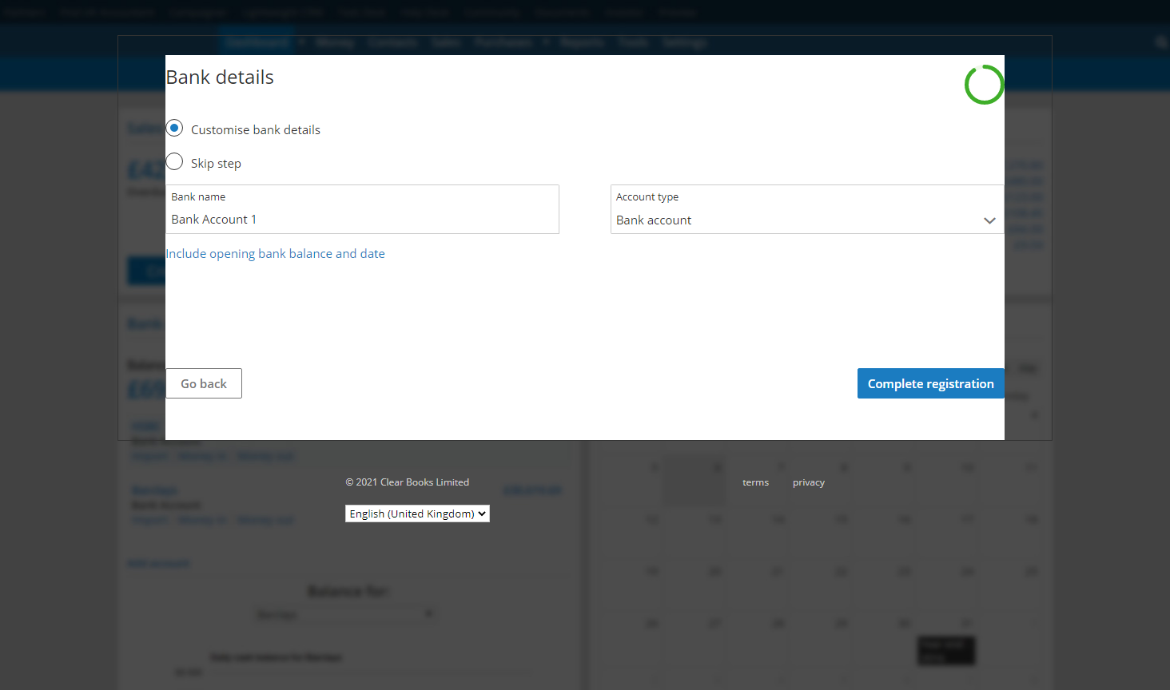
Task: Open the terms link in footer
Action: [x=755, y=482]
